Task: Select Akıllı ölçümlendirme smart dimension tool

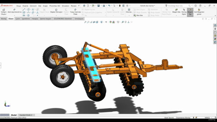Action: pyautogui.click(x=15, y=11)
